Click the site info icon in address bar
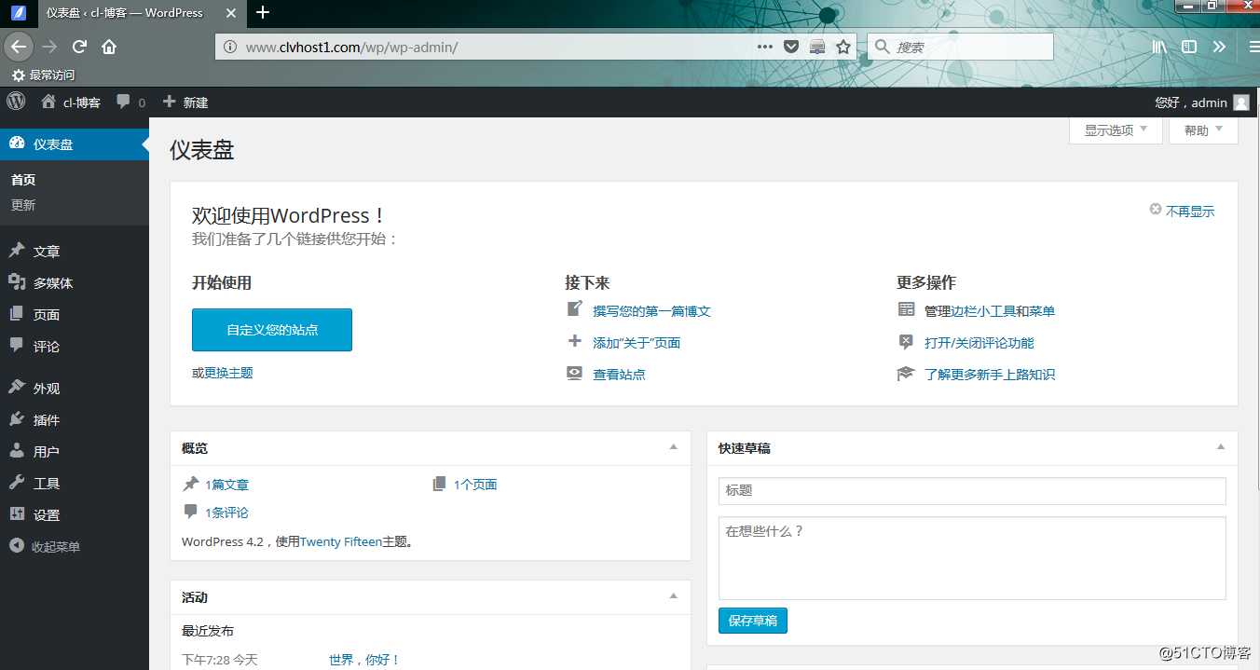 point(229,47)
